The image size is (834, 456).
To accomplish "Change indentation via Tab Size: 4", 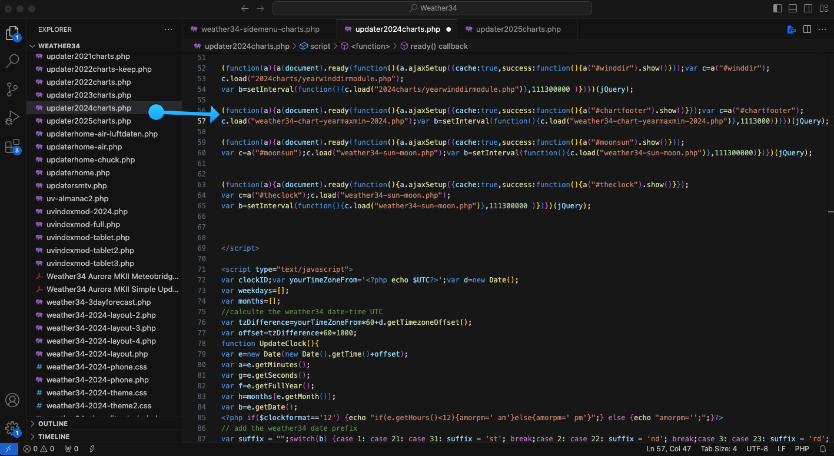I will 719,449.
